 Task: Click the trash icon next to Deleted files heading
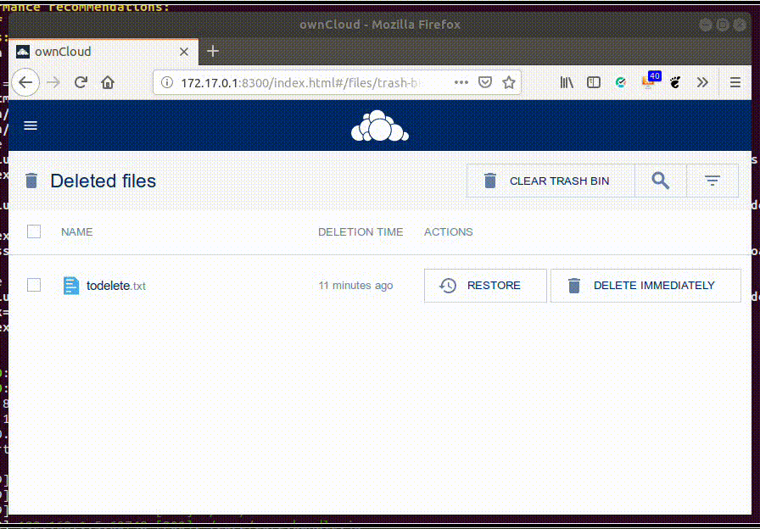point(31,181)
